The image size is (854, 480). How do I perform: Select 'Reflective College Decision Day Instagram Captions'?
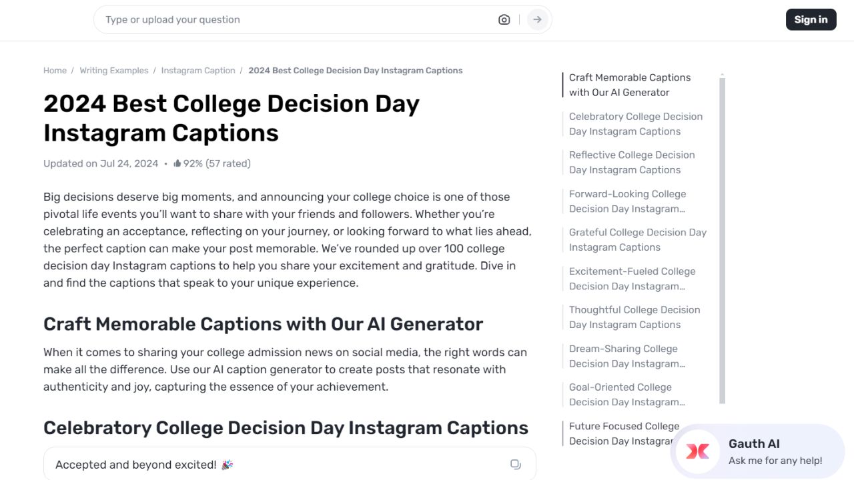(x=632, y=162)
